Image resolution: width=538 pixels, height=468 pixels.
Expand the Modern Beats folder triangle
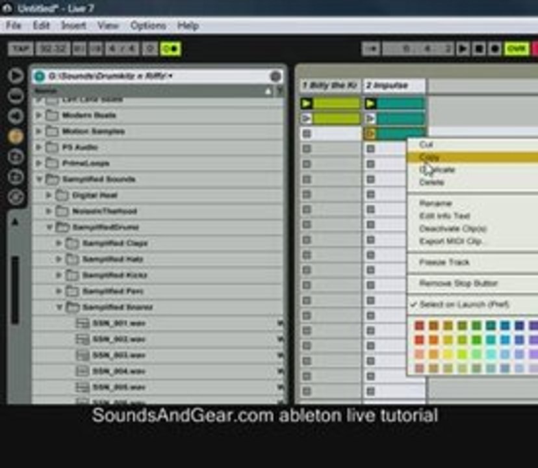38,115
